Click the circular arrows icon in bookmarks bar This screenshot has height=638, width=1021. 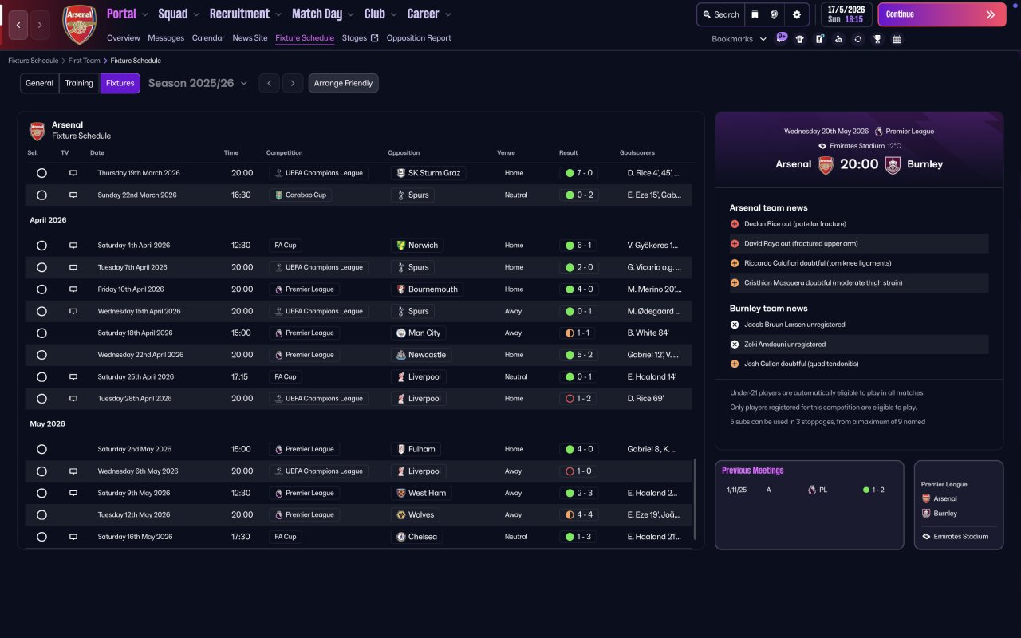[857, 39]
